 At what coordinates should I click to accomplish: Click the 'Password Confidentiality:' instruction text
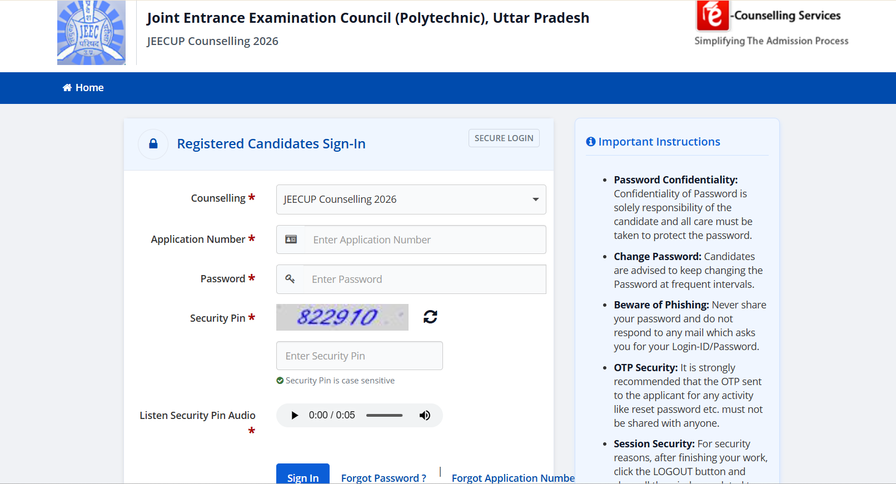point(676,179)
